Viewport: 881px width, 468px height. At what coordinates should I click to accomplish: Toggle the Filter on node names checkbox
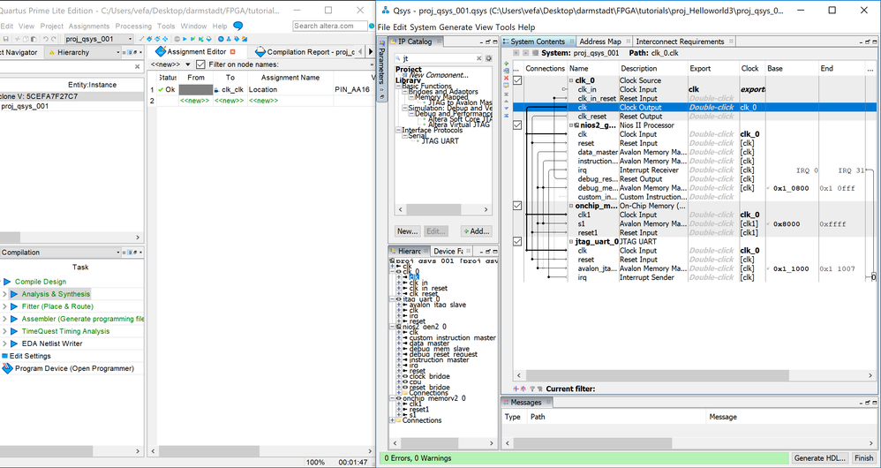[201, 65]
